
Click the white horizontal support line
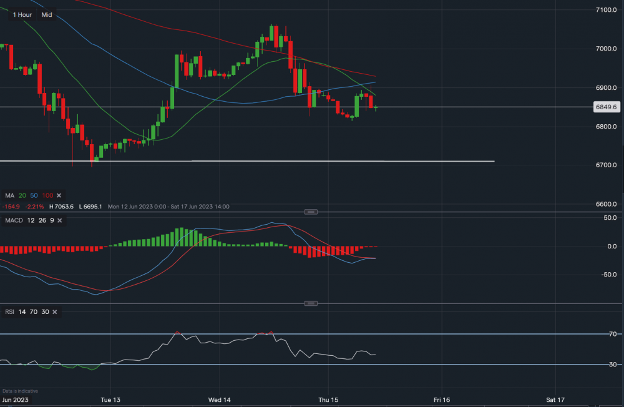(250, 161)
